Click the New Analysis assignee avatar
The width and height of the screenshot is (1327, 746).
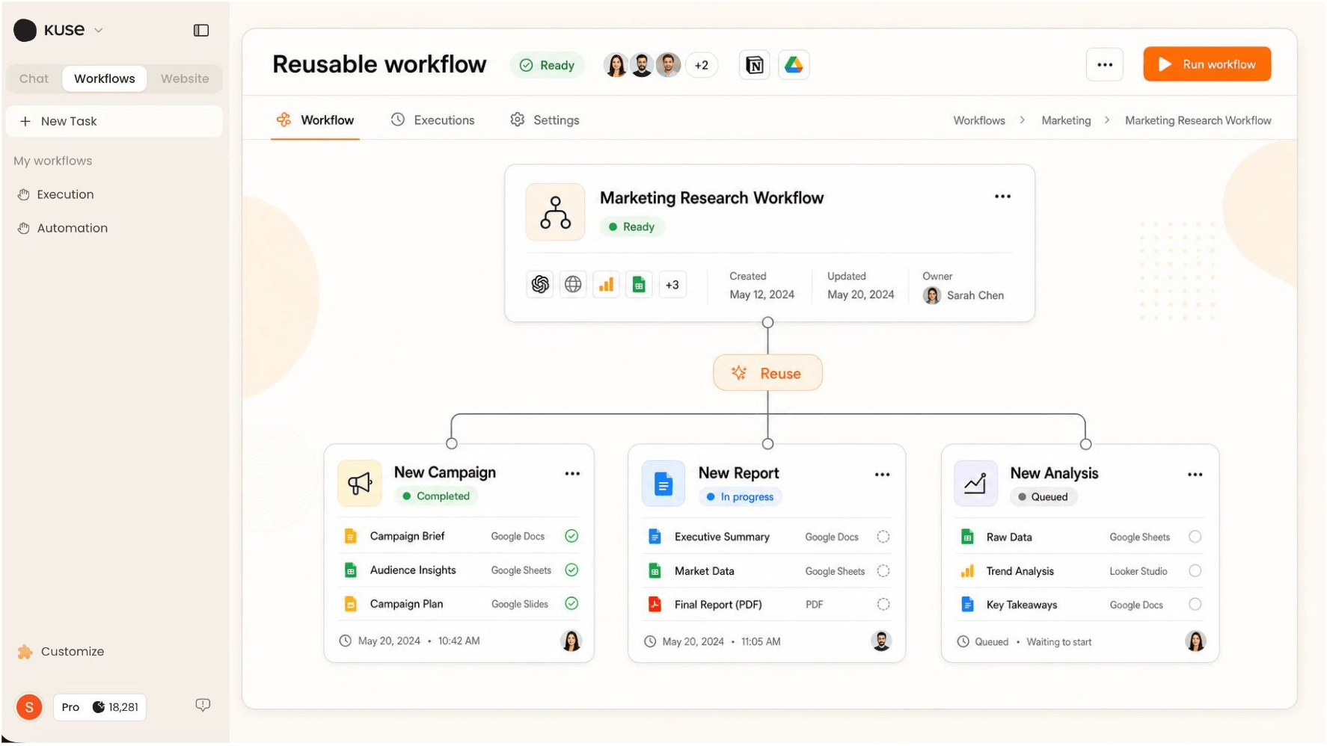click(x=1196, y=641)
